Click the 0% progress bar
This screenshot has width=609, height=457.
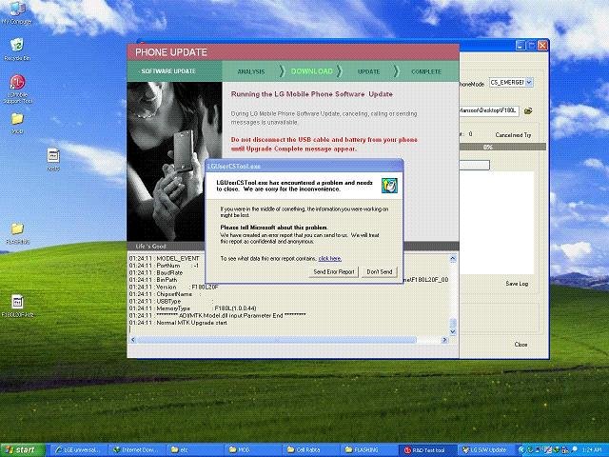point(502,147)
